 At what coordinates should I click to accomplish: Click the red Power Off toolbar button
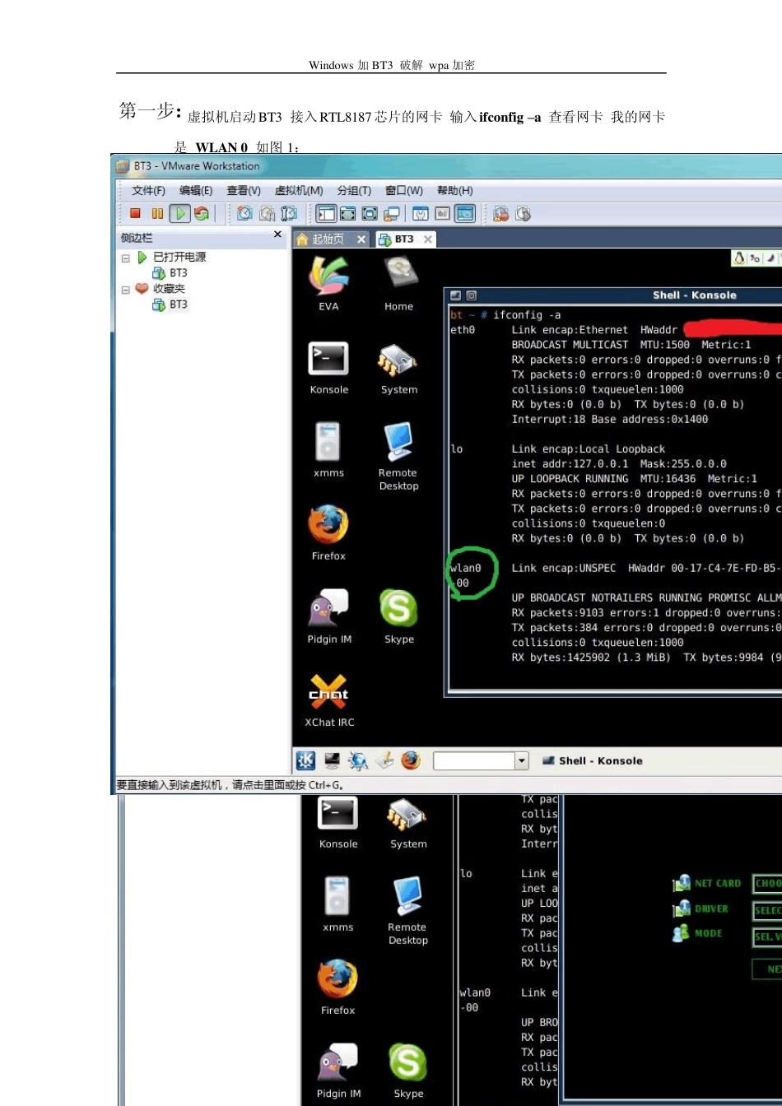coord(135,214)
